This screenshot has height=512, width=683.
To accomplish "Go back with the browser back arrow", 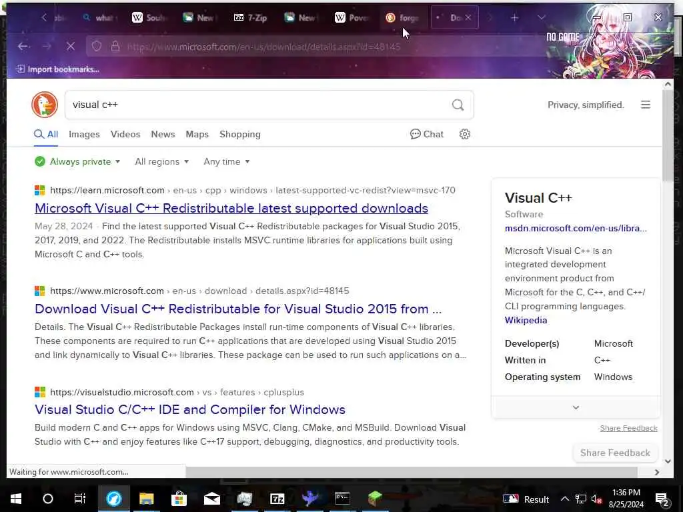I will [x=23, y=46].
